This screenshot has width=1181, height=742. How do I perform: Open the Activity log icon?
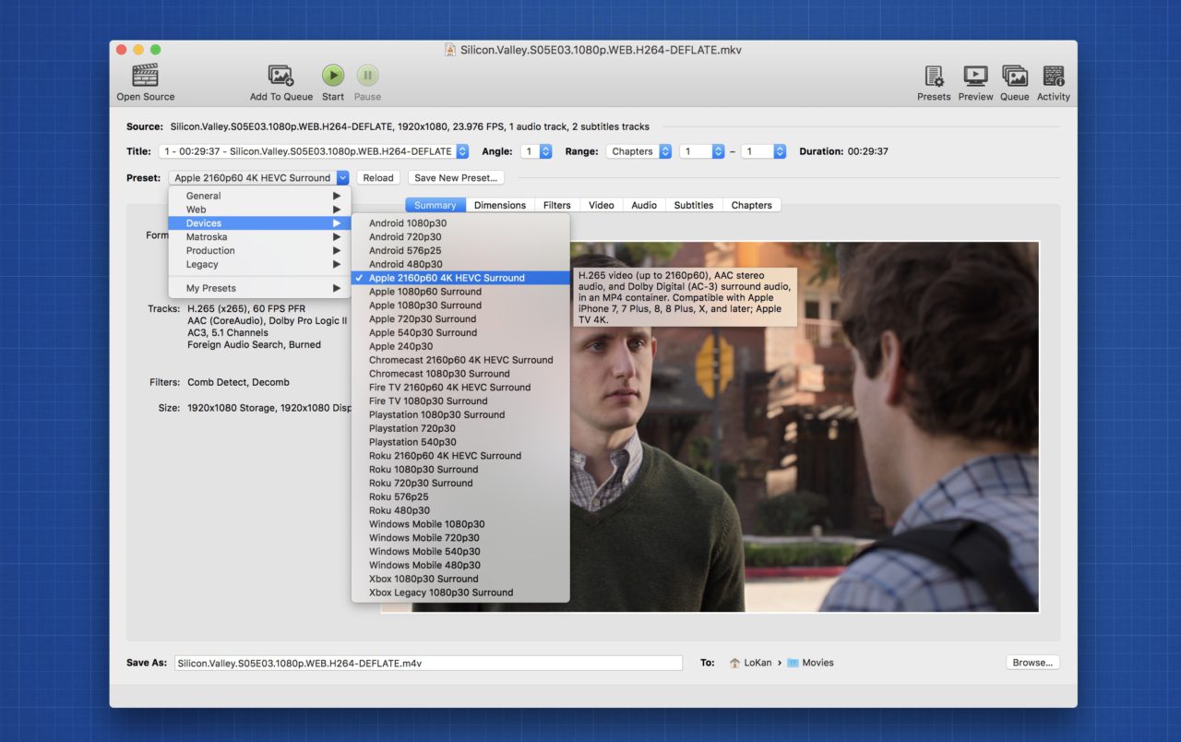(x=1054, y=76)
